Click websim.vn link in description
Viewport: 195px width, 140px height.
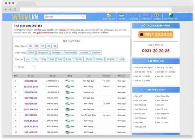[x=64, y=30]
